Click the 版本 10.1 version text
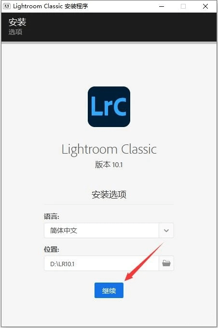 coord(109,165)
